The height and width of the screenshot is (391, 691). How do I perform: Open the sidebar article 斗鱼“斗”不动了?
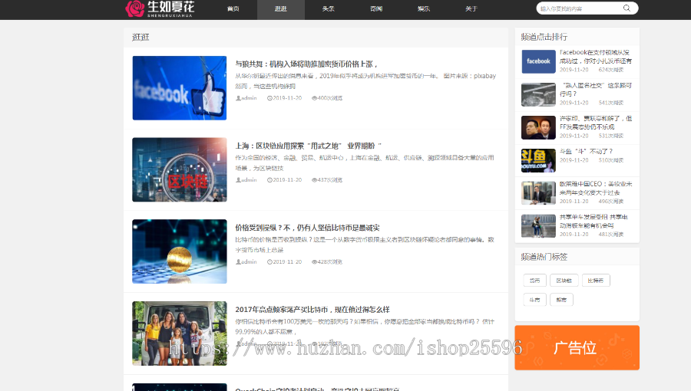[x=586, y=151]
